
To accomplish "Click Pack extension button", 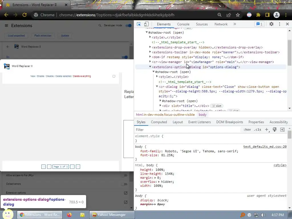I will [43, 36].
